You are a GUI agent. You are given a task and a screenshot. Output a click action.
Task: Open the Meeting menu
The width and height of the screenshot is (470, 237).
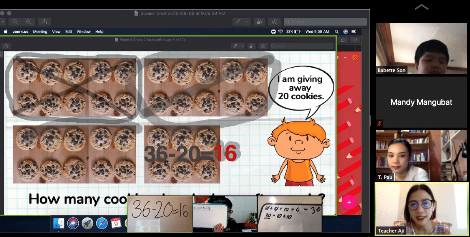[x=40, y=32]
